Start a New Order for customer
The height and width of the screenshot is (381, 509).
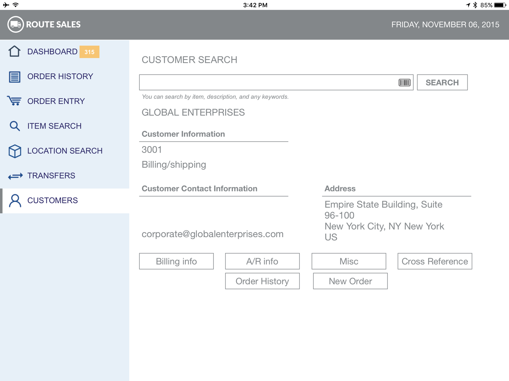pos(350,281)
